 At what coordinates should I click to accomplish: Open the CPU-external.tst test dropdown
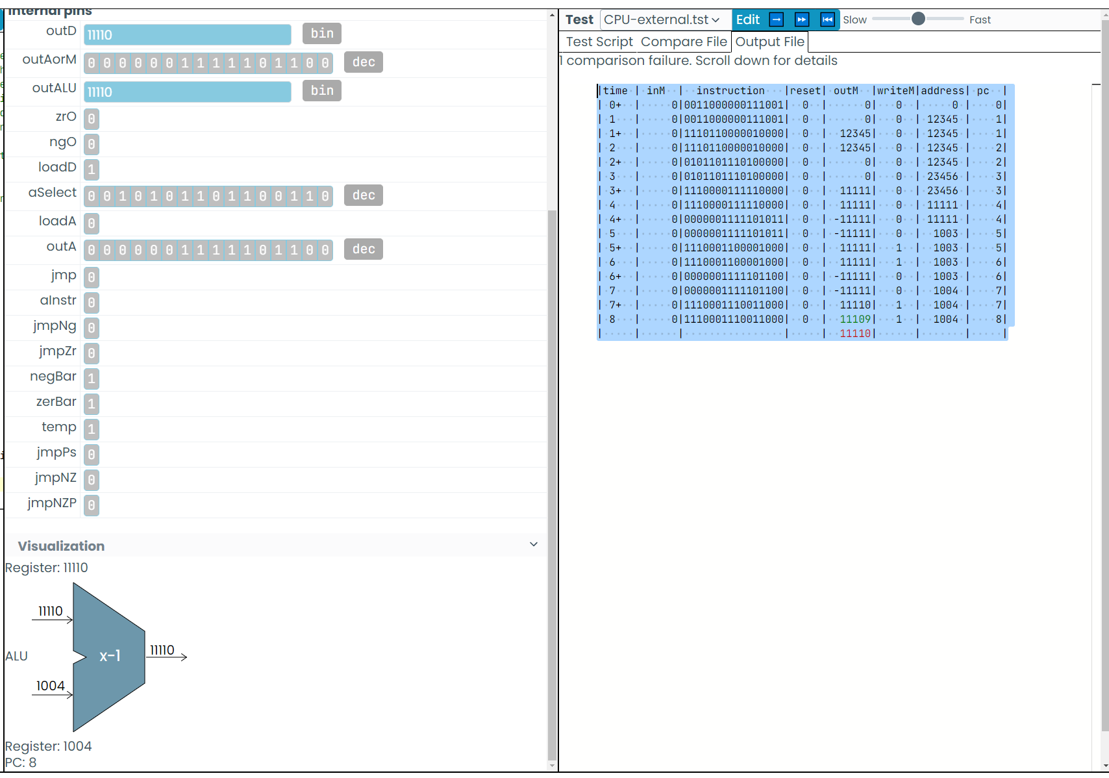[x=662, y=19]
